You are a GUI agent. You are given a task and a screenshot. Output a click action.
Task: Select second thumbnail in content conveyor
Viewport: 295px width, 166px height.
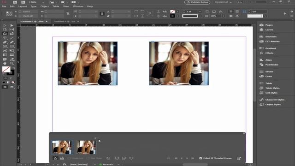86,147
